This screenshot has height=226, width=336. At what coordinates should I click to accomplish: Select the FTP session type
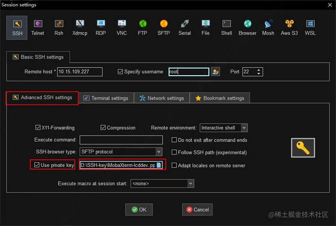[143, 28]
